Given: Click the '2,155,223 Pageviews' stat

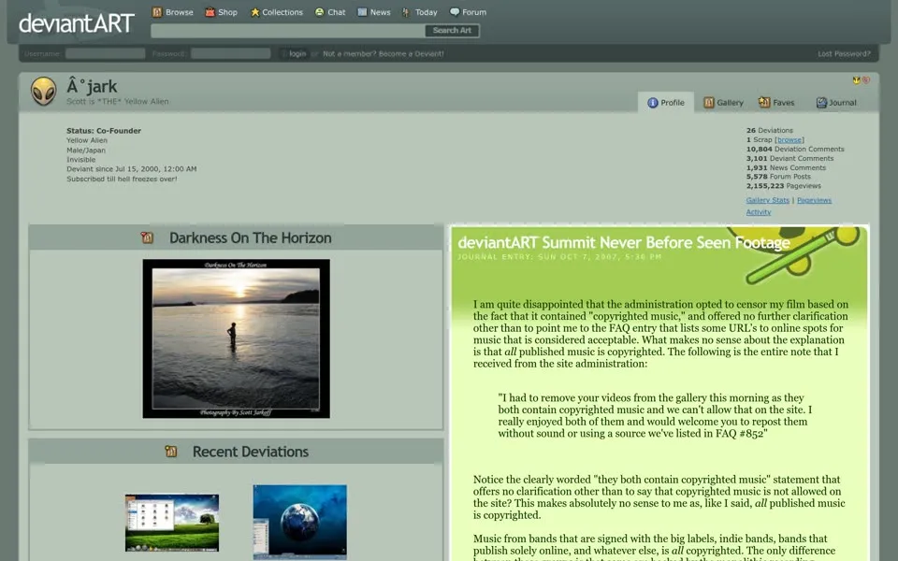Looking at the screenshot, I should (783, 186).
